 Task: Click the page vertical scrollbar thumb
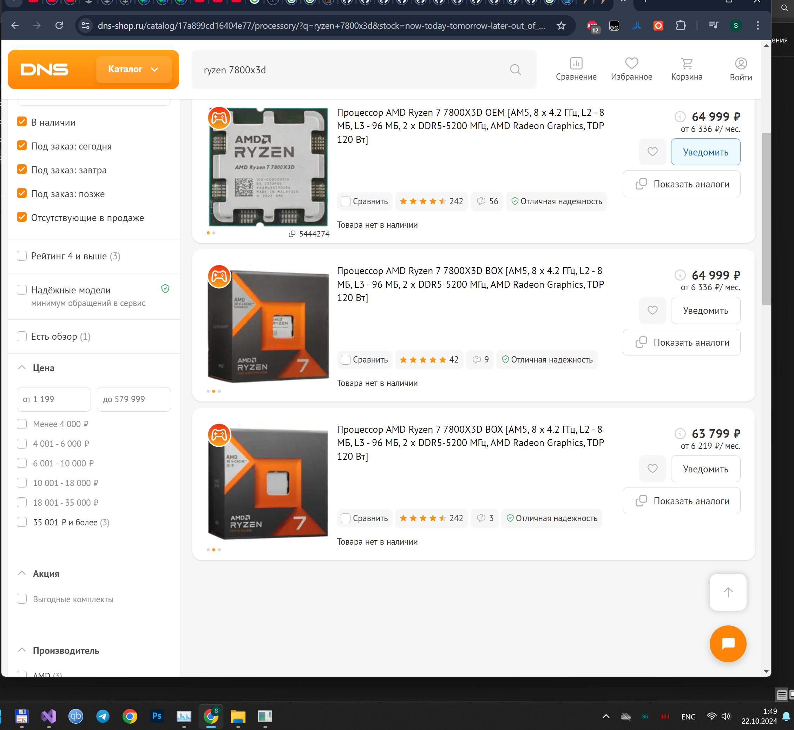766,219
